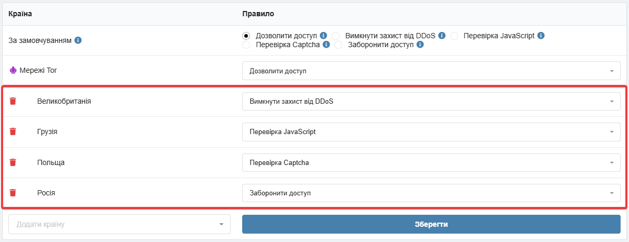Image resolution: width=629 pixels, height=242 pixels.
Task: Delete the Великобританія country row
Action: (x=13, y=101)
